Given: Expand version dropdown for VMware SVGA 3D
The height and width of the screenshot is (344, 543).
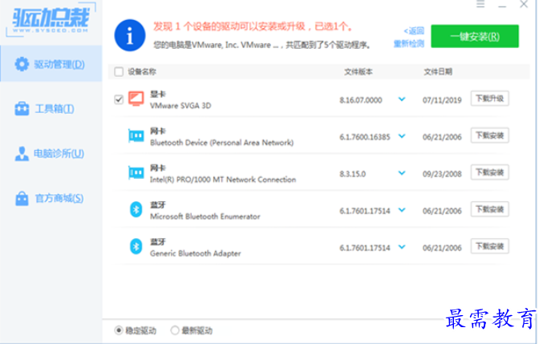Looking at the screenshot, I should 402,99.
